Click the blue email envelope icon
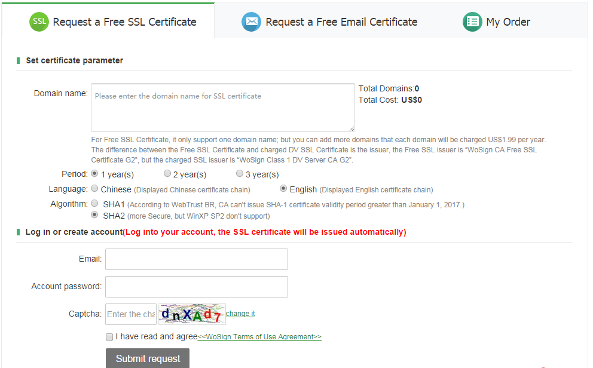593x368 pixels. 251,22
